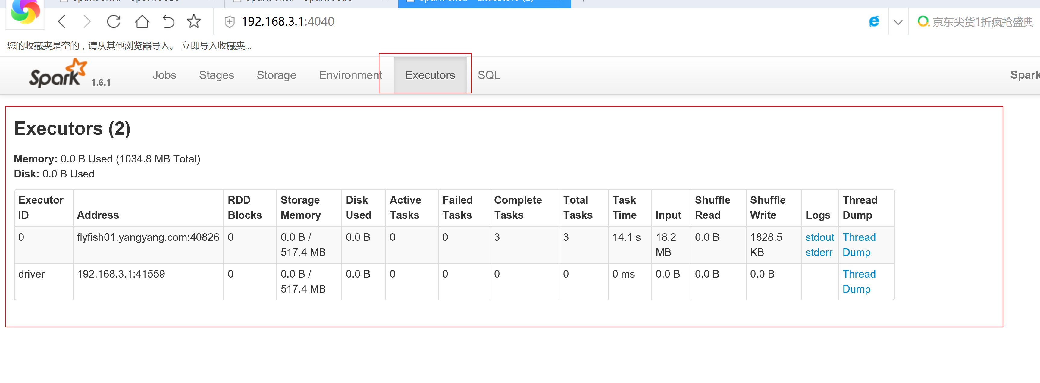Viewport: 1040px width, 383px height.
Task: Switch to the Stages tab
Action: [x=216, y=75]
